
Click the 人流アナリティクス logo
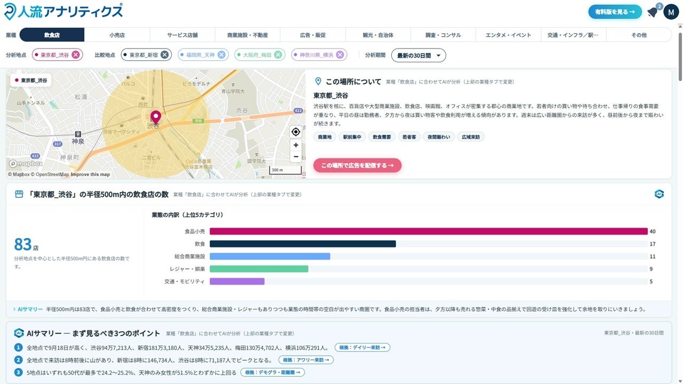[x=63, y=11]
